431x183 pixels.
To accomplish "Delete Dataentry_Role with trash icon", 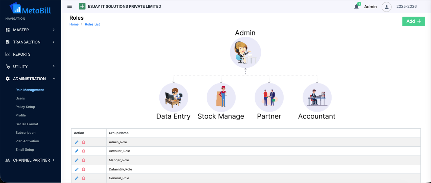I will (84, 169).
